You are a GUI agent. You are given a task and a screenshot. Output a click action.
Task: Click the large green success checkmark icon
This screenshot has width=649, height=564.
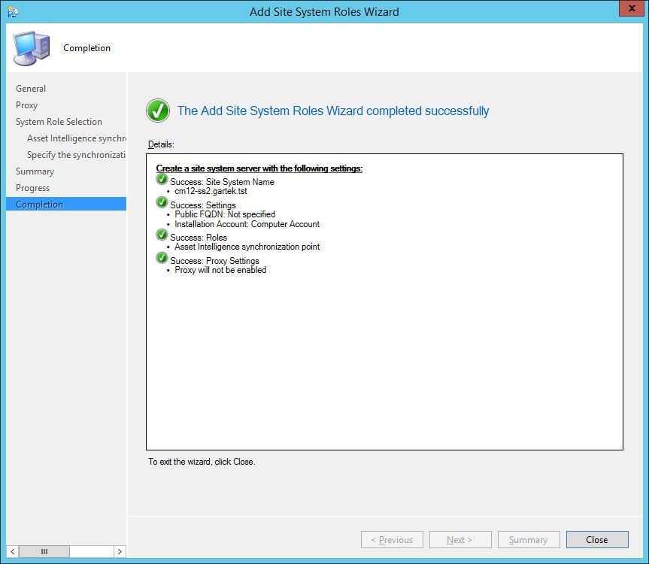pyautogui.click(x=158, y=111)
